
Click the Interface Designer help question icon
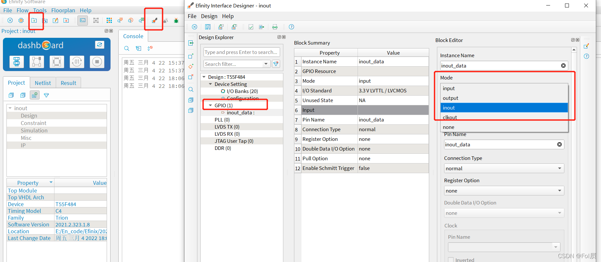(x=291, y=27)
